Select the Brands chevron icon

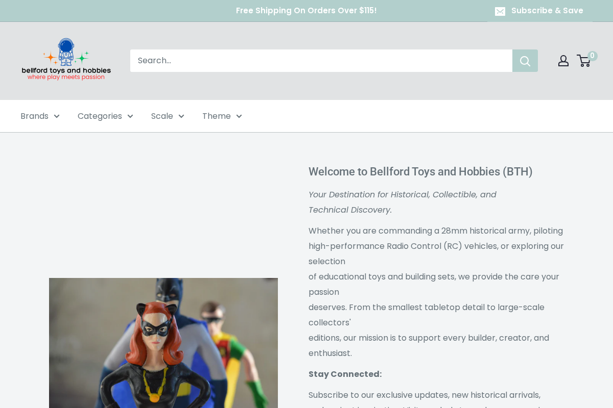pos(56,116)
